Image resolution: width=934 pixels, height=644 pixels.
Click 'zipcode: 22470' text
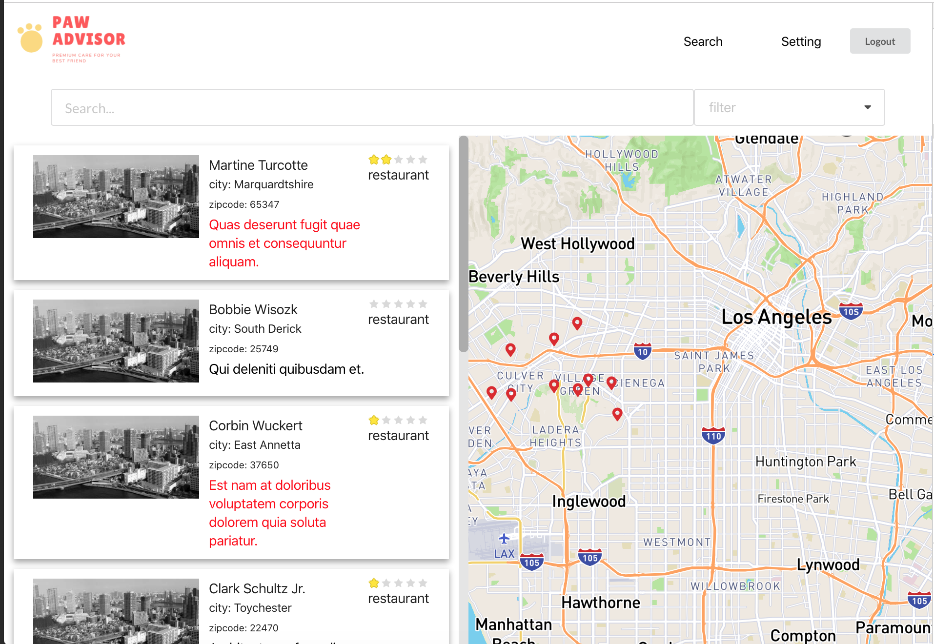[244, 628]
